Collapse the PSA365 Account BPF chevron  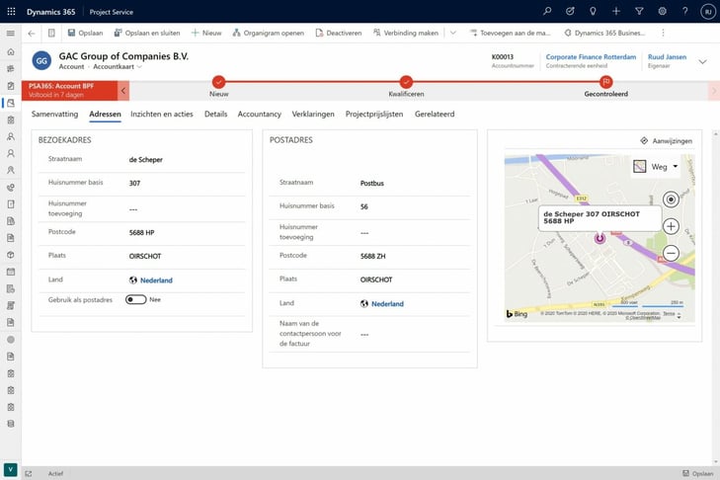tap(123, 91)
